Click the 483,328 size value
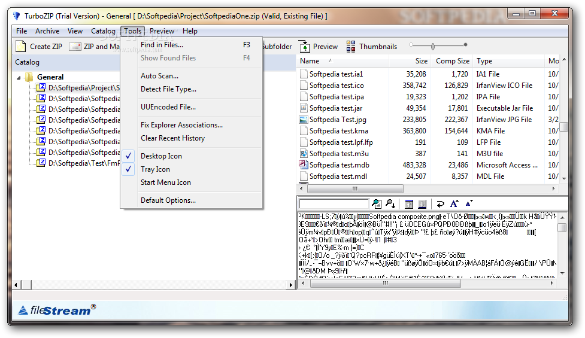The height and width of the screenshot is (338, 585). tap(414, 165)
